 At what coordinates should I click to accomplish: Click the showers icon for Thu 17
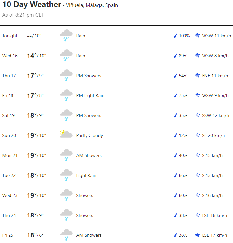click(x=66, y=76)
